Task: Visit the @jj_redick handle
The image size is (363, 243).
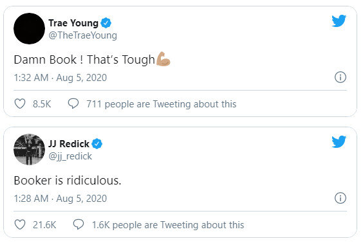Action: (70, 156)
